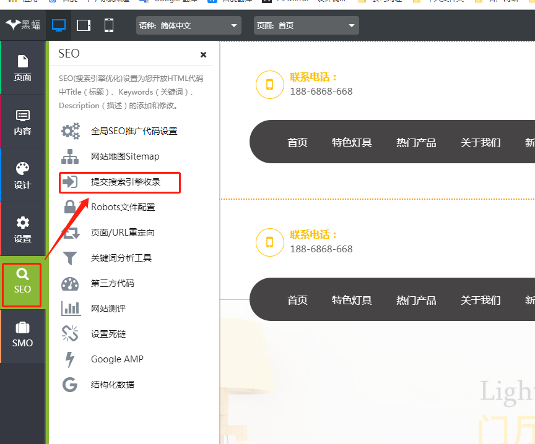Click 提交搜索引擎收录 option
The width and height of the screenshot is (535, 444).
tap(126, 182)
